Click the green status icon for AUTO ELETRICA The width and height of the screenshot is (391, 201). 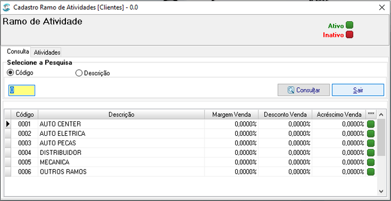pos(371,134)
